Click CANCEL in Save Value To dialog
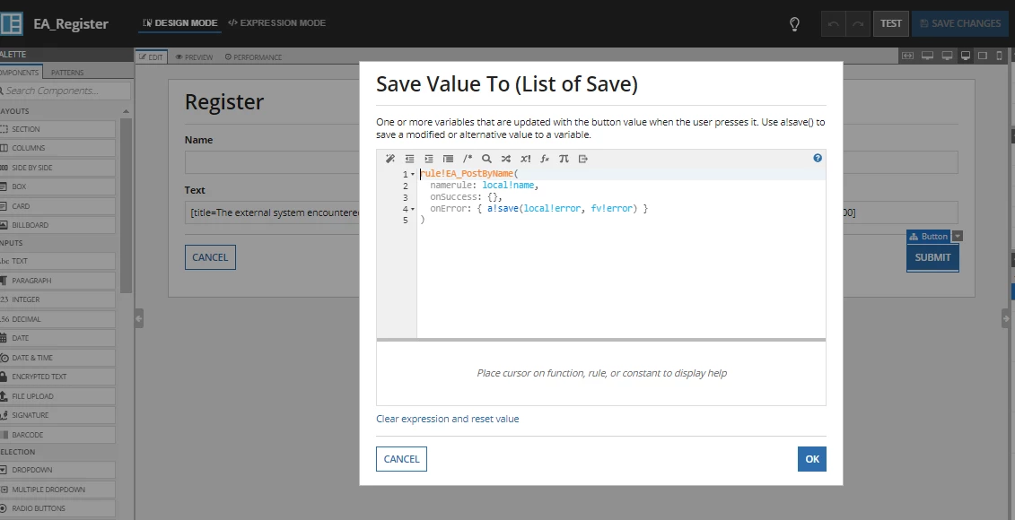This screenshot has height=520, width=1015. pos(401,458)
